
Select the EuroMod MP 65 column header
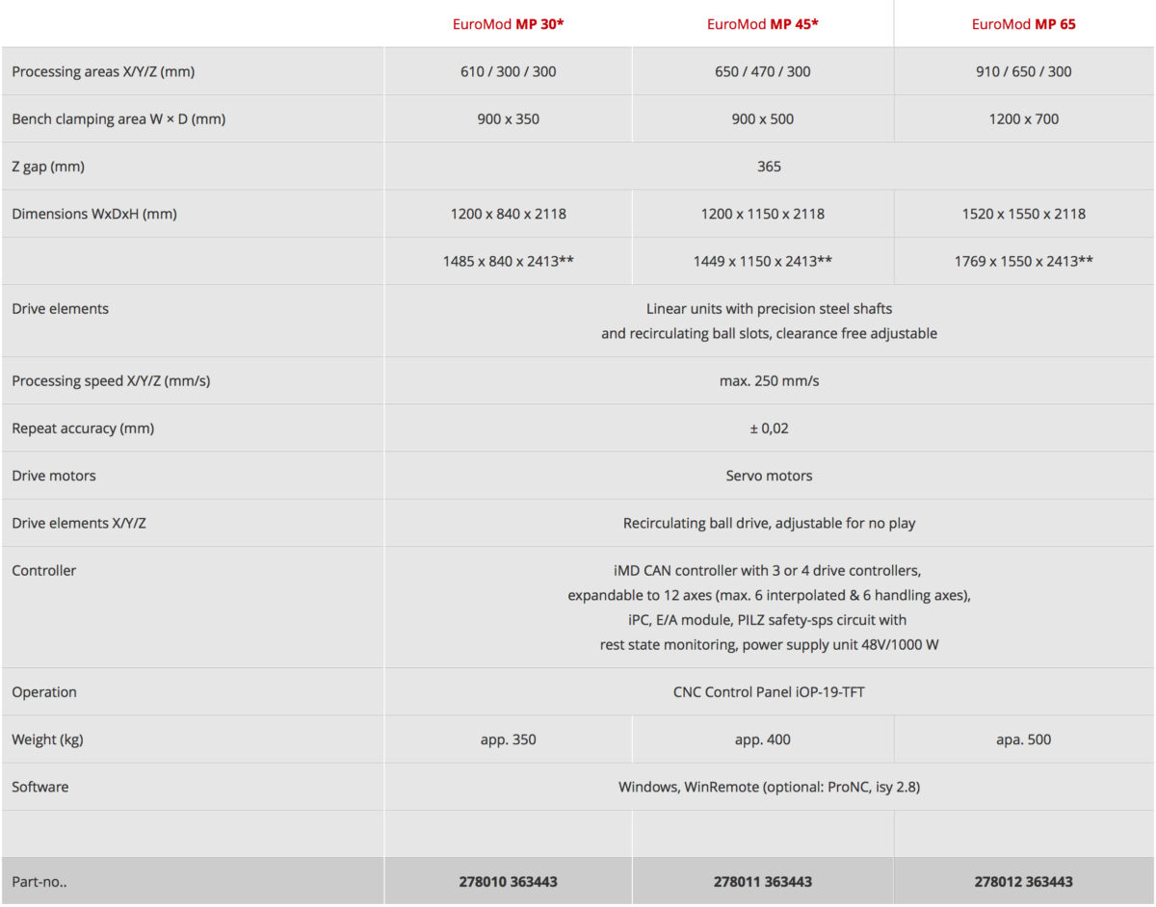(1023, 24)
